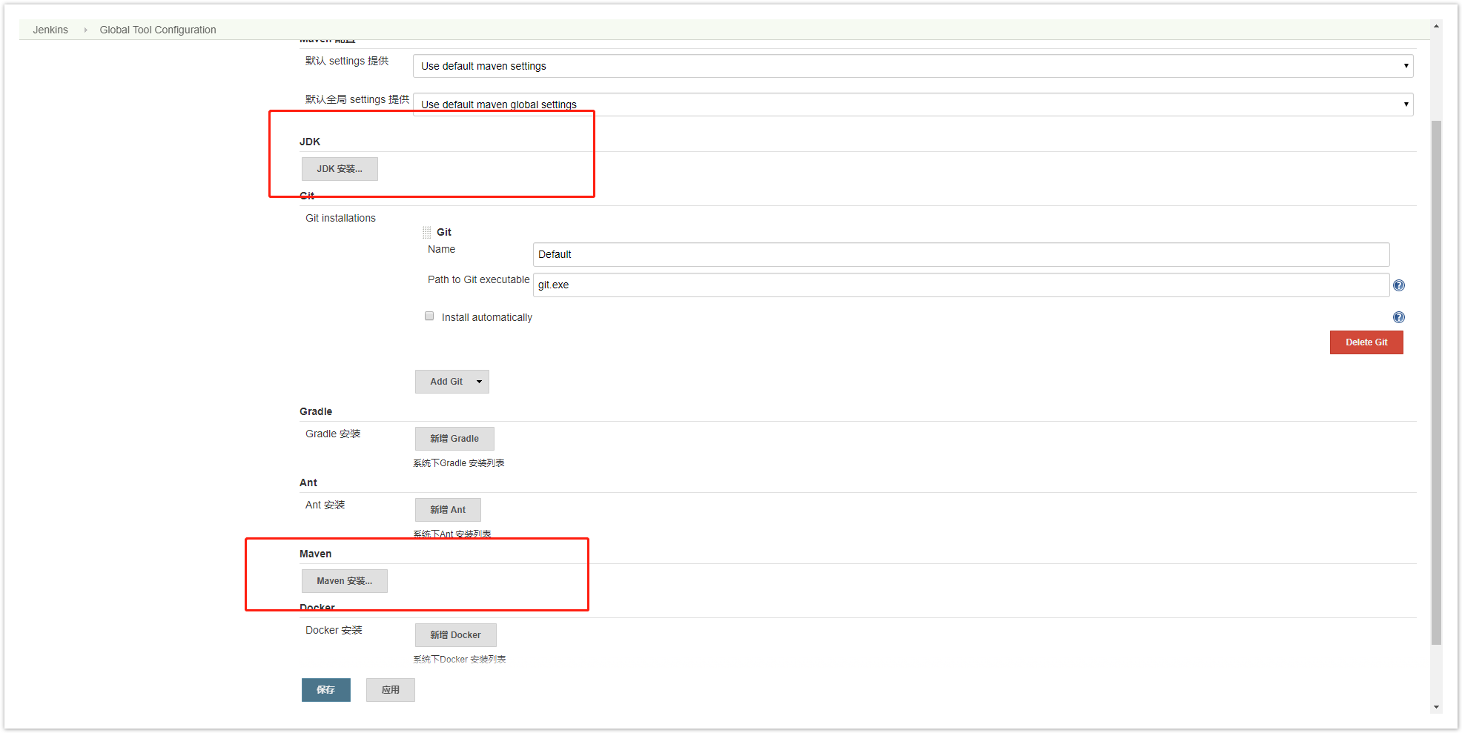Click 新增 Ant button
Image resolution: width=1462 pixels, height=733 pixels.
448,510
